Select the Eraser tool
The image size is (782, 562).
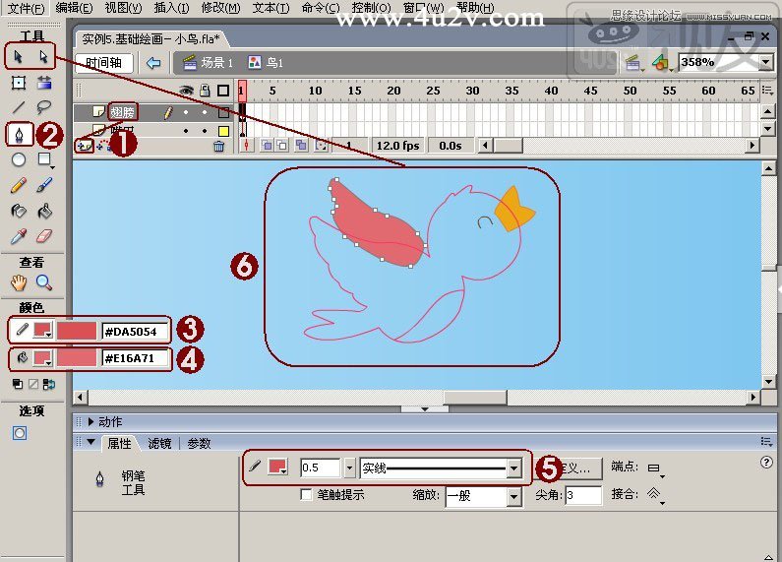coord(44,236)
